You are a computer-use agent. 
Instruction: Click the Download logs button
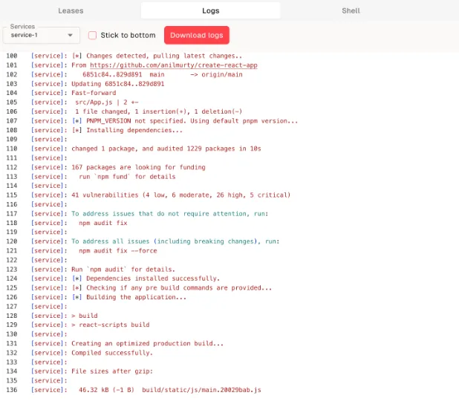197,35
